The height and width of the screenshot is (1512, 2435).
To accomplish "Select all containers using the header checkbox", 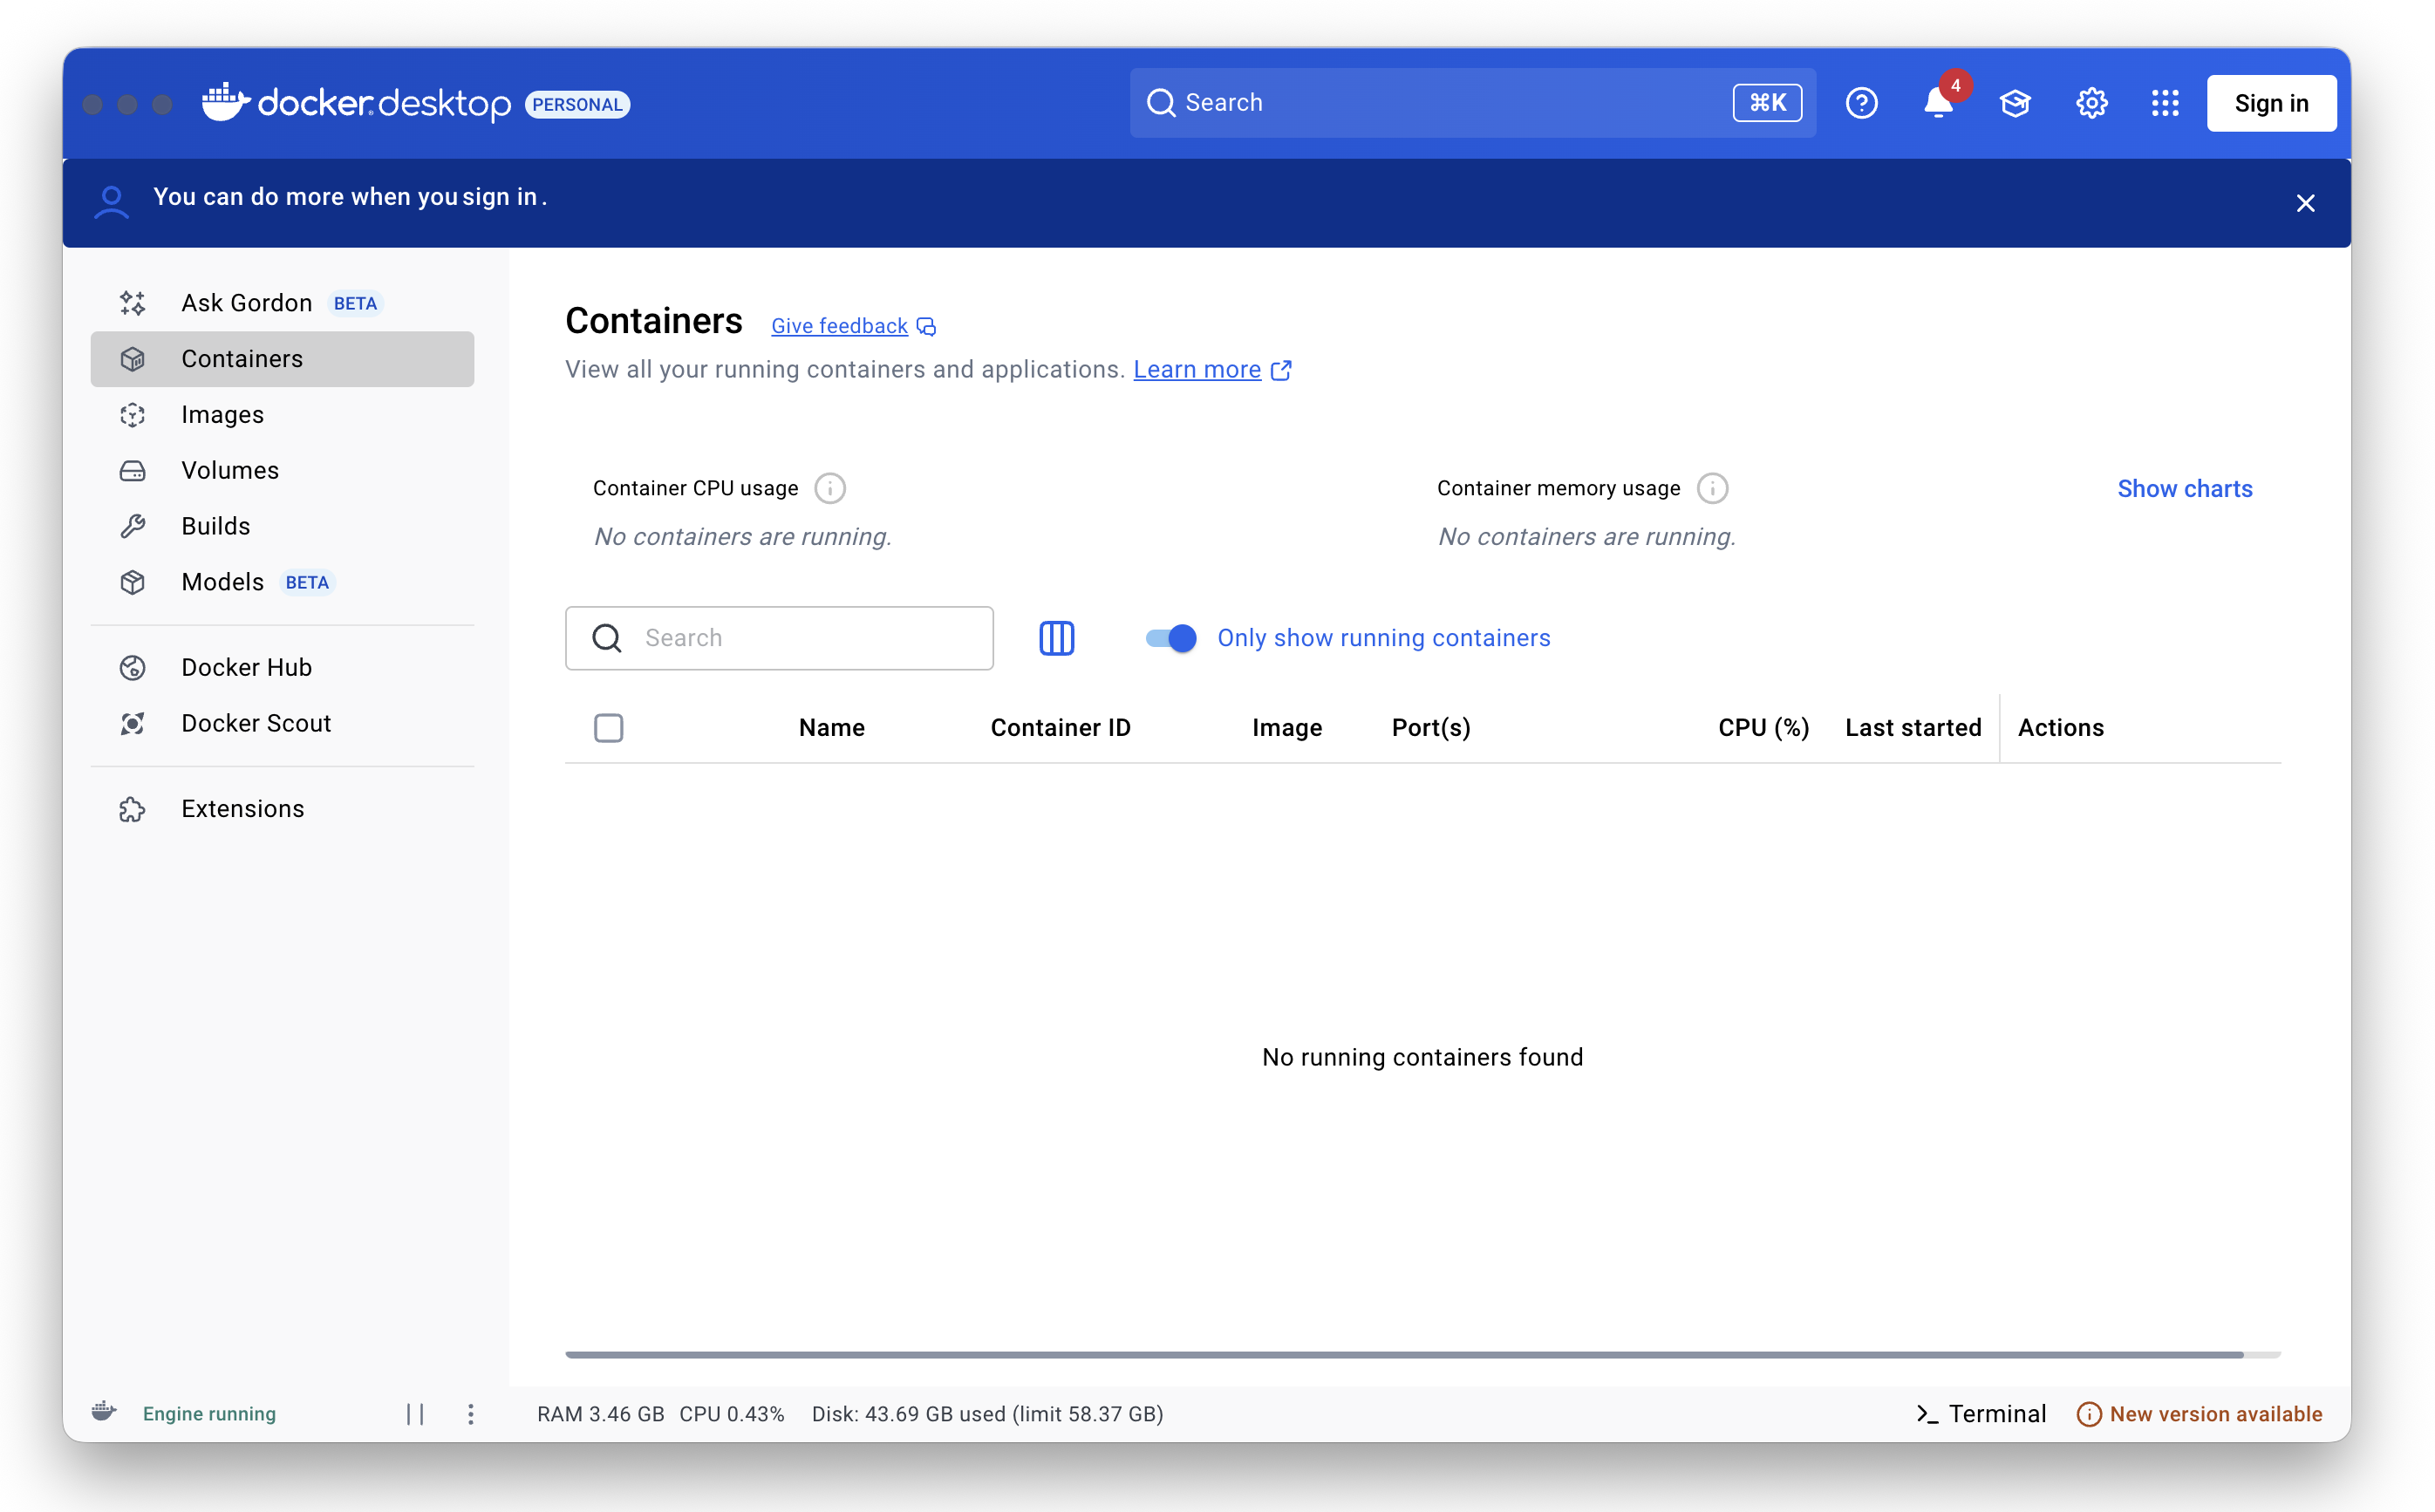I will 608,727.
